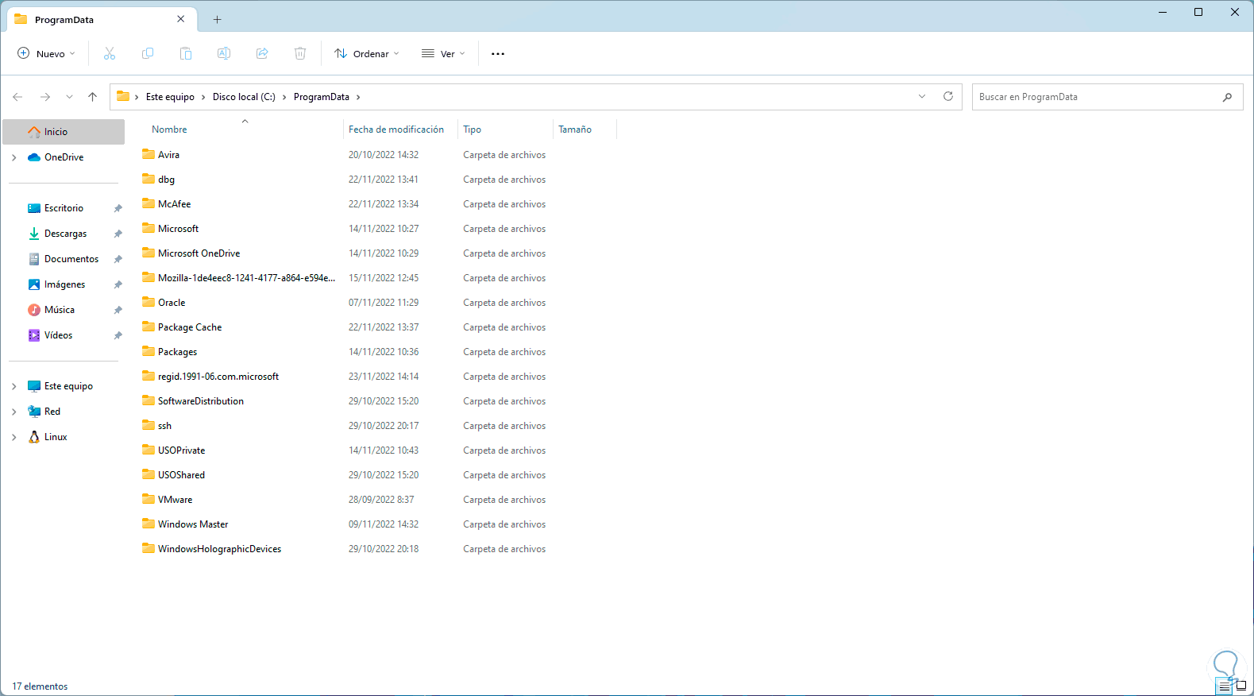Switch to large thumbnails view icon
The image size is (1254, 696).
pos(1241,686)
